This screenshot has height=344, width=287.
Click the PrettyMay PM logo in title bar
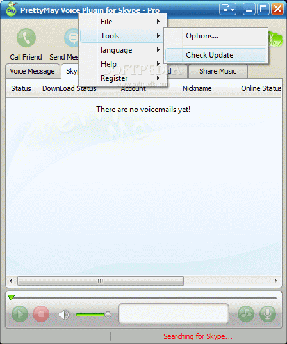point(11,9)
